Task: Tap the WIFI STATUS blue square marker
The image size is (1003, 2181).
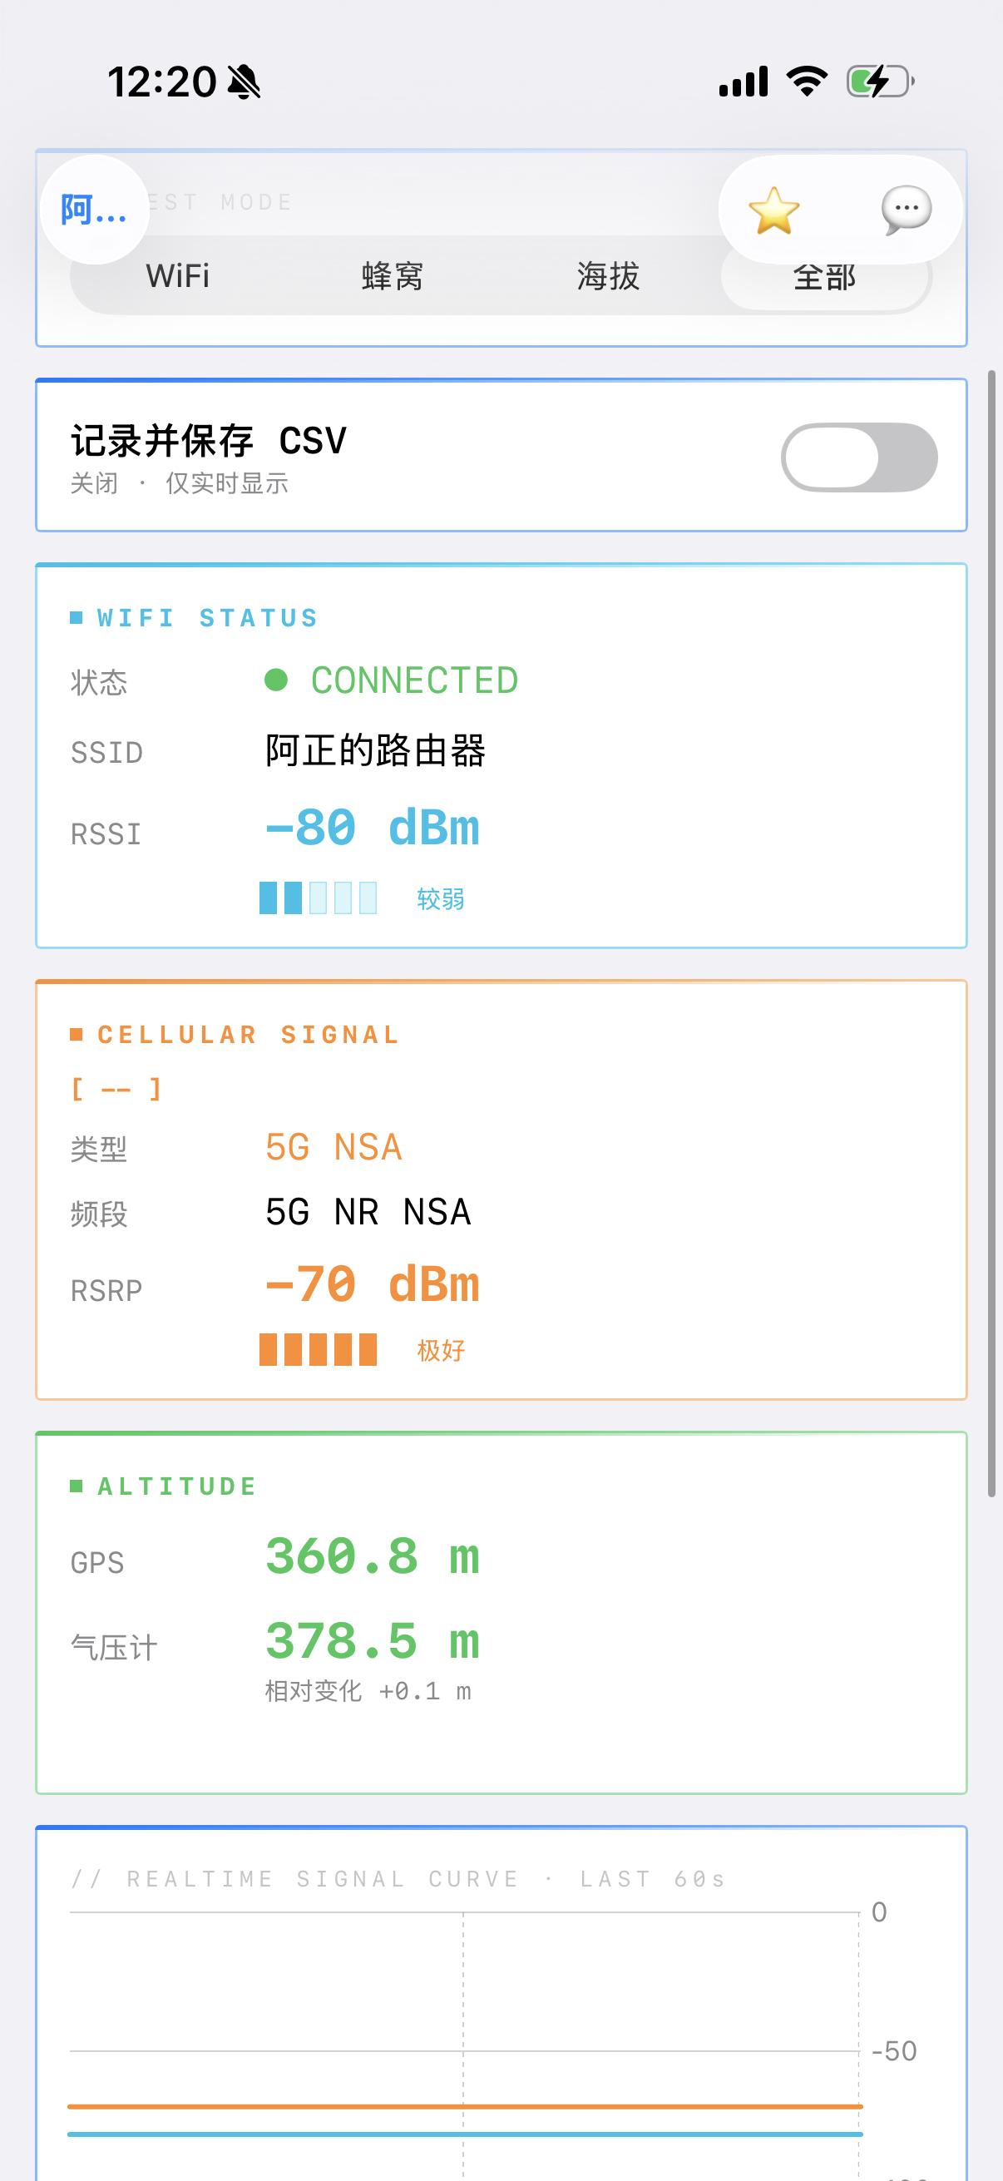Action: (x=76, y=616)
